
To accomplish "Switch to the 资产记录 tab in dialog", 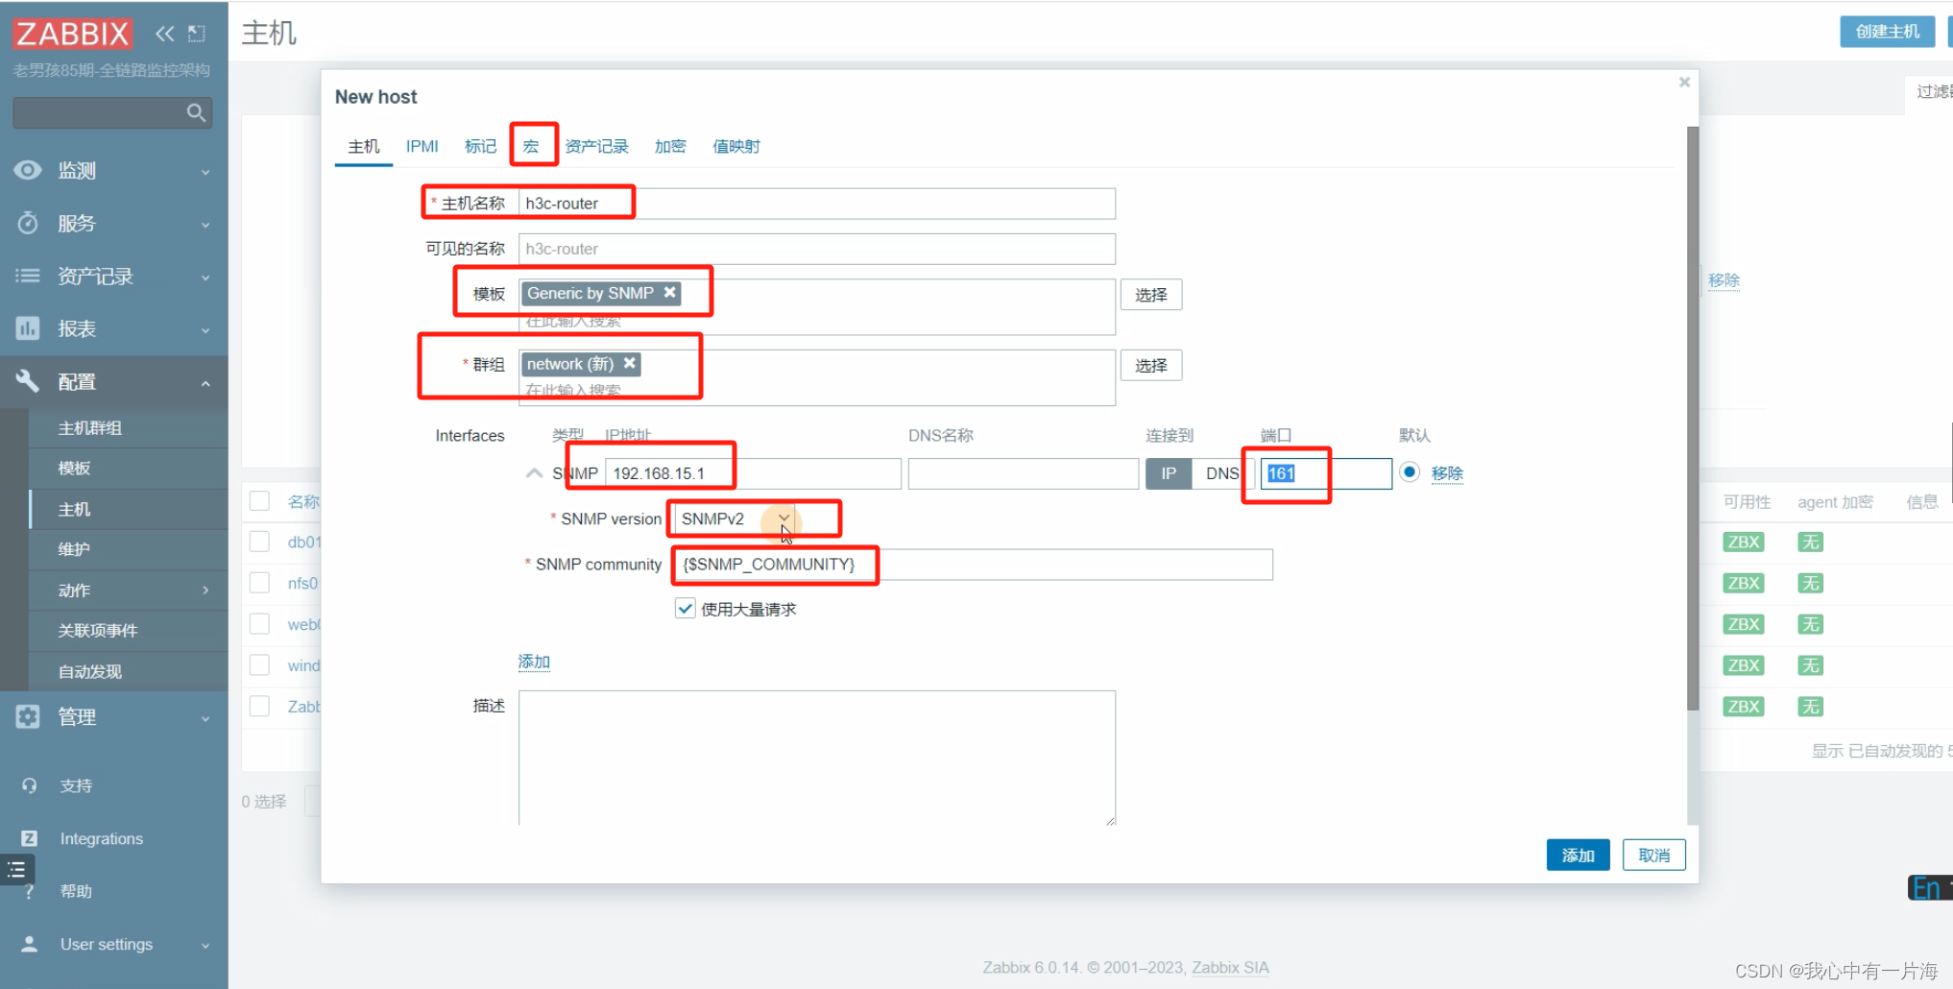I will 596,146.
